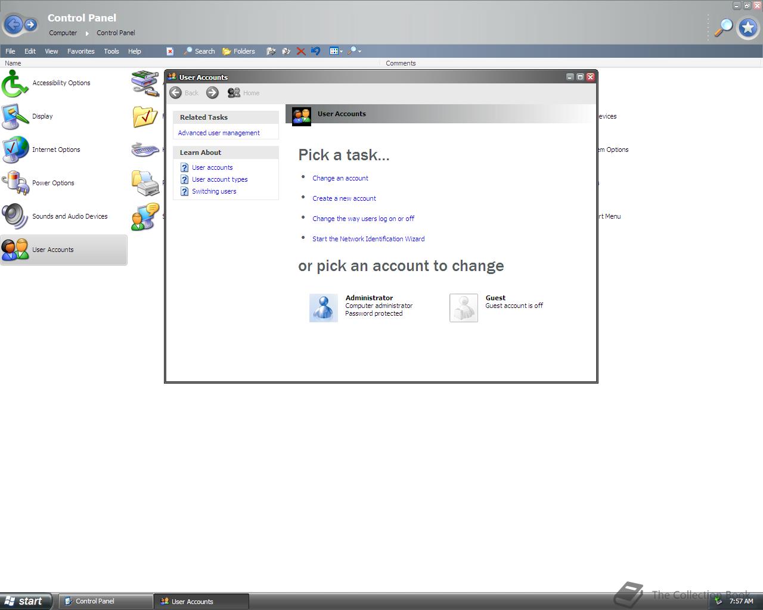
Task: Click the scanner and camera icon behind dialog
Action: [145, 83]
